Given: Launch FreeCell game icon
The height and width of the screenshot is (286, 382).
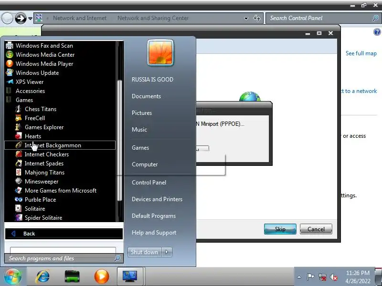Looking at the screenshot, I should [x=19, y=118].
